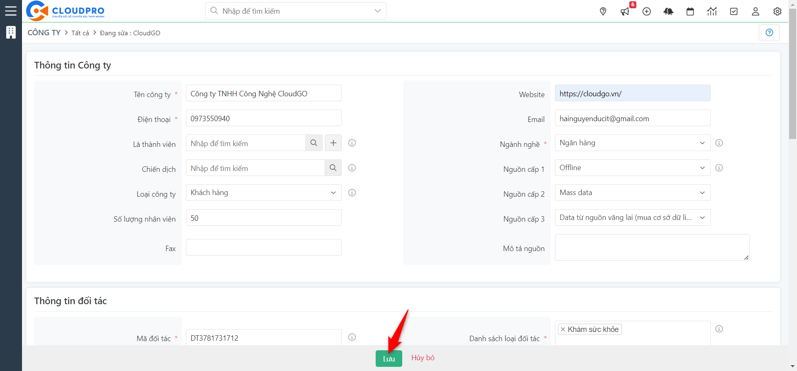Edit Số lượng nhân viên field
The height and width of the screenshot is (371, 797).
264,217
